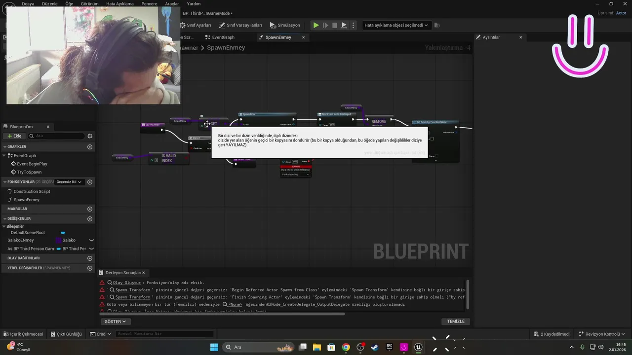The image size is (632, 355).
Task: Click As BP Third Person blue type pill
Action: tap(59, 248)
